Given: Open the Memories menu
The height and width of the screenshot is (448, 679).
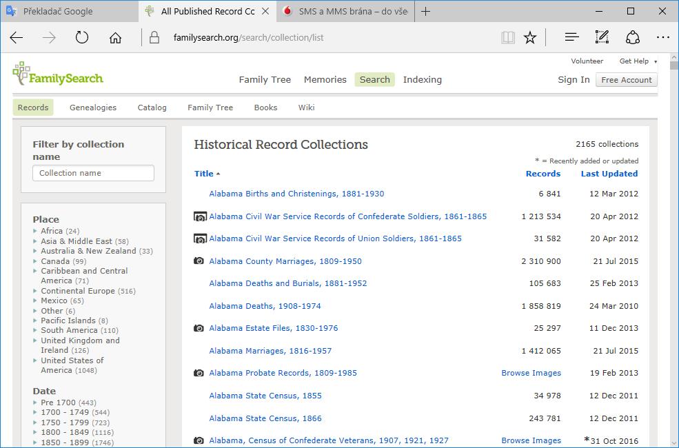Looking at the screenshot, I should click(325, 80).
